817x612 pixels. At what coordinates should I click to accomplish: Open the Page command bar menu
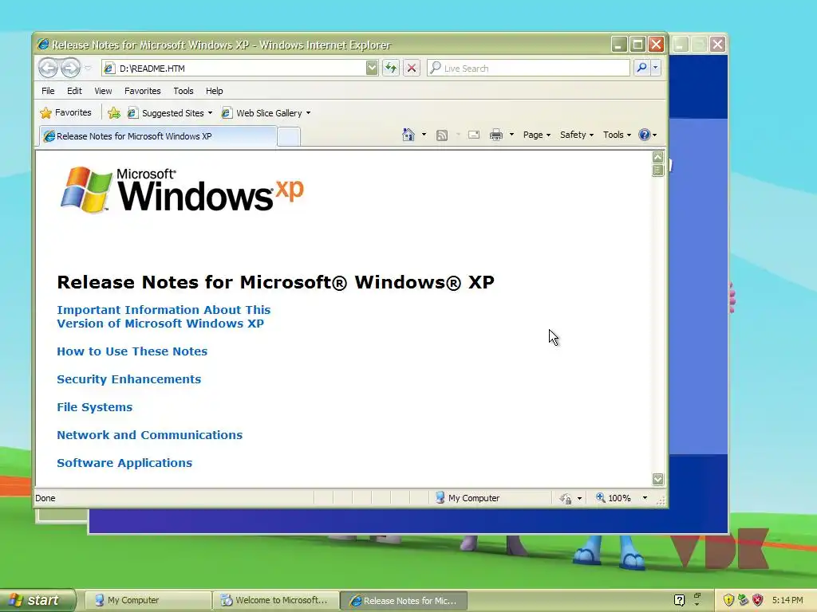click(x=537, y=135)
